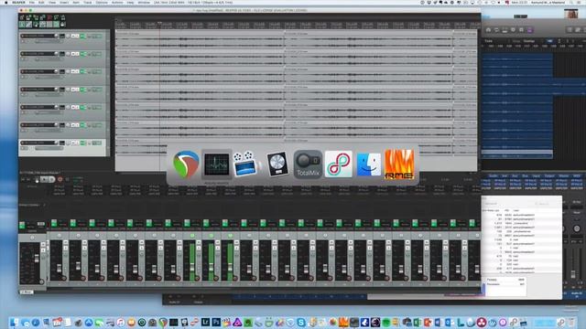The image size is (586, 329).
Task: Click the name field of the highlighted track
Action: (x=38, y=143)
